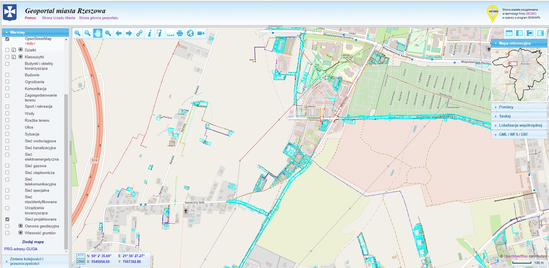This screenshot has height=268, width=549.
Task: Toggle the top header panel layout icon
Action: [509, 33]
